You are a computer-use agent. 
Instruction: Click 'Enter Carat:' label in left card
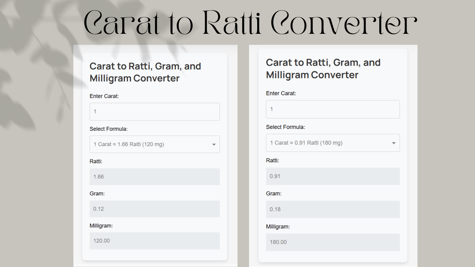coord(104,96)
